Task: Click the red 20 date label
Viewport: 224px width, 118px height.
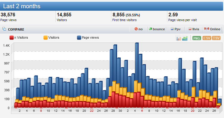Action: pos(192,111)
